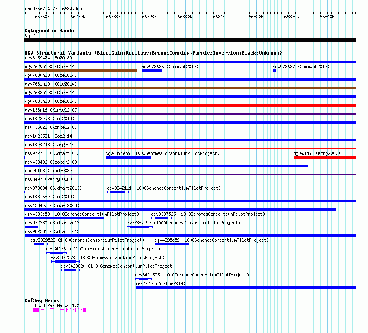Viewport: 368px width, 333px height.
Task: Open the nsv972743 (Sudmant2013) label
Action: 53,153
